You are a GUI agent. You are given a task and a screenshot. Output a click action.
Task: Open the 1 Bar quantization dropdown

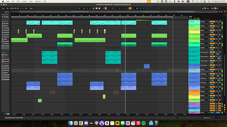(32, 8)
